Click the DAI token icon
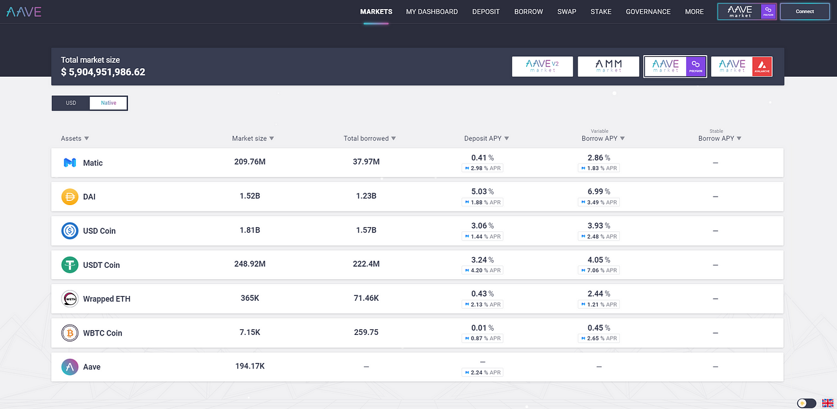 point(70,197)
